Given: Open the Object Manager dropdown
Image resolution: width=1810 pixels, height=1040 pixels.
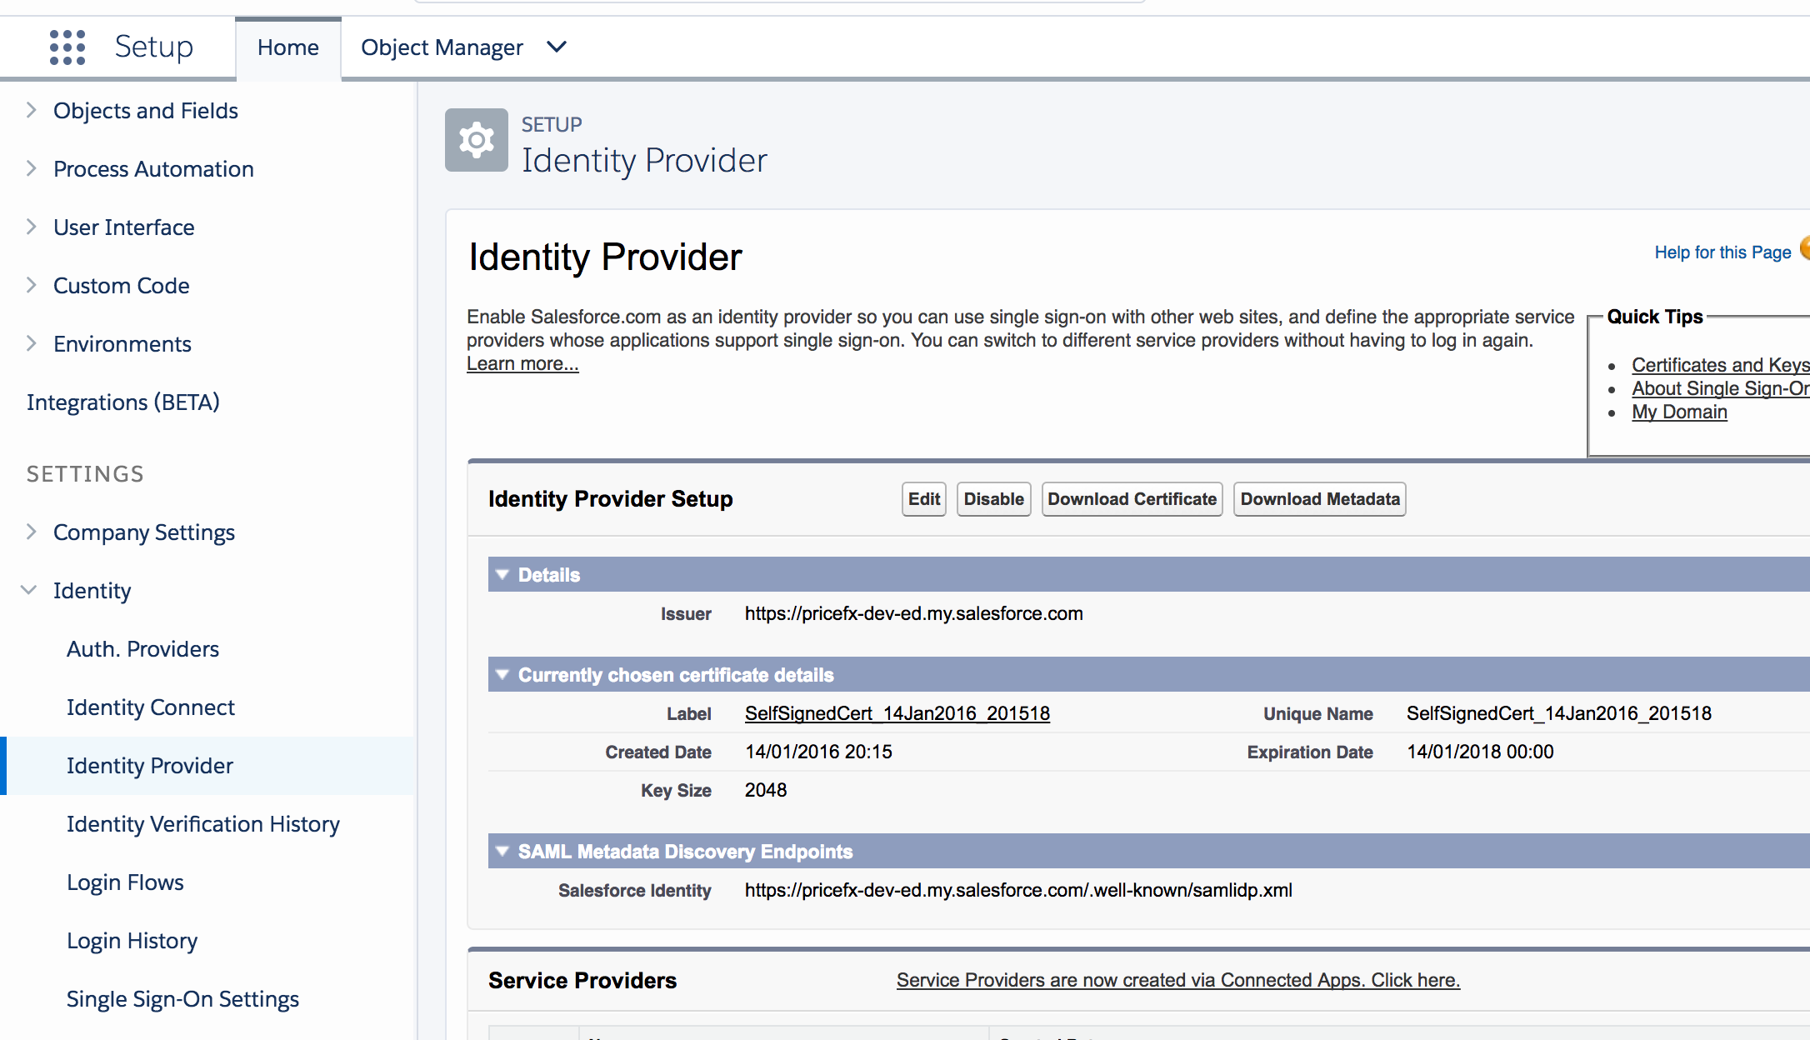Looking at the screenshot, I should (x=555, y=47).
